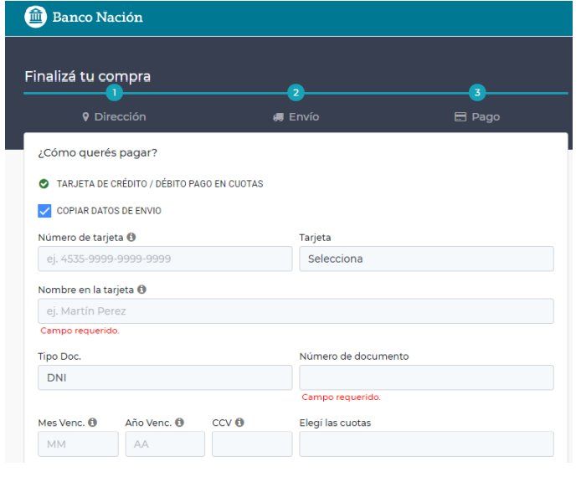The width and height of the screenshot is (581, 477).
Task: Open the Tarjeta dropdown showing Selecciona
Action: tap(426, 259)
